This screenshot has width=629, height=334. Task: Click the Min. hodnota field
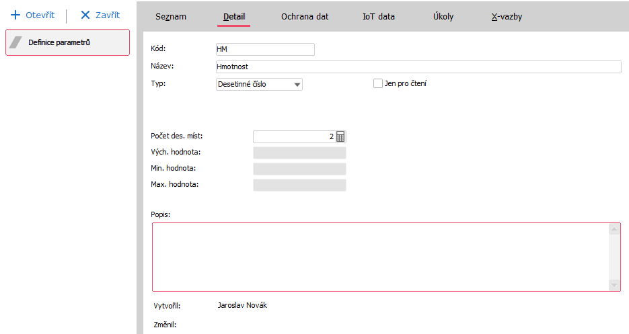click(299, 169)
